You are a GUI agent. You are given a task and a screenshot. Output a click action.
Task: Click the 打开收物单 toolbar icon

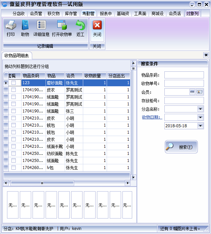(x=62, y=25)
